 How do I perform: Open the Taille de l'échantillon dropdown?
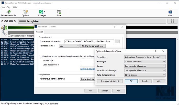tap(145, 75)
